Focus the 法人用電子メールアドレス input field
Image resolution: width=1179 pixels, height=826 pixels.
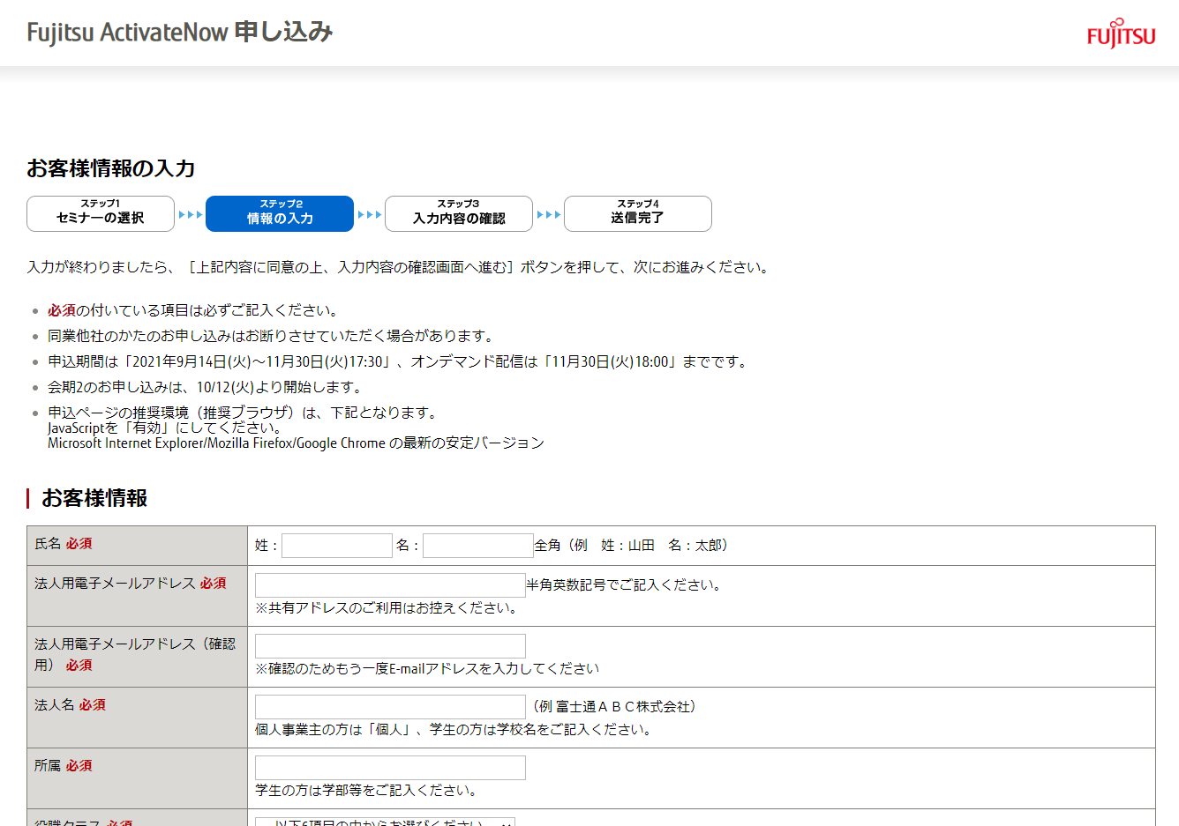coord(390,585)
